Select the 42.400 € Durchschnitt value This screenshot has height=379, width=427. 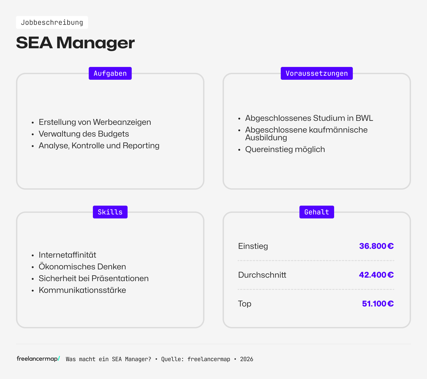[x=376, y=275]
